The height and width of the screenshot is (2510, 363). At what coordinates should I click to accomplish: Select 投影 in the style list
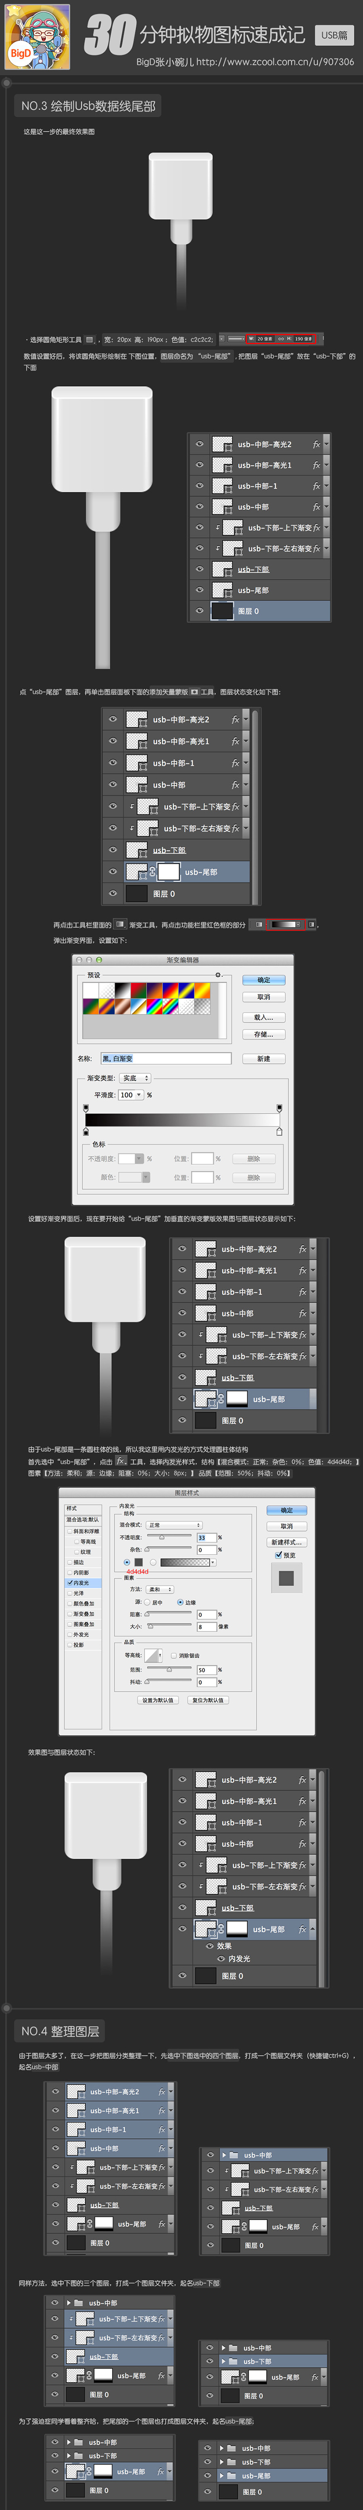coord(83,1645)
